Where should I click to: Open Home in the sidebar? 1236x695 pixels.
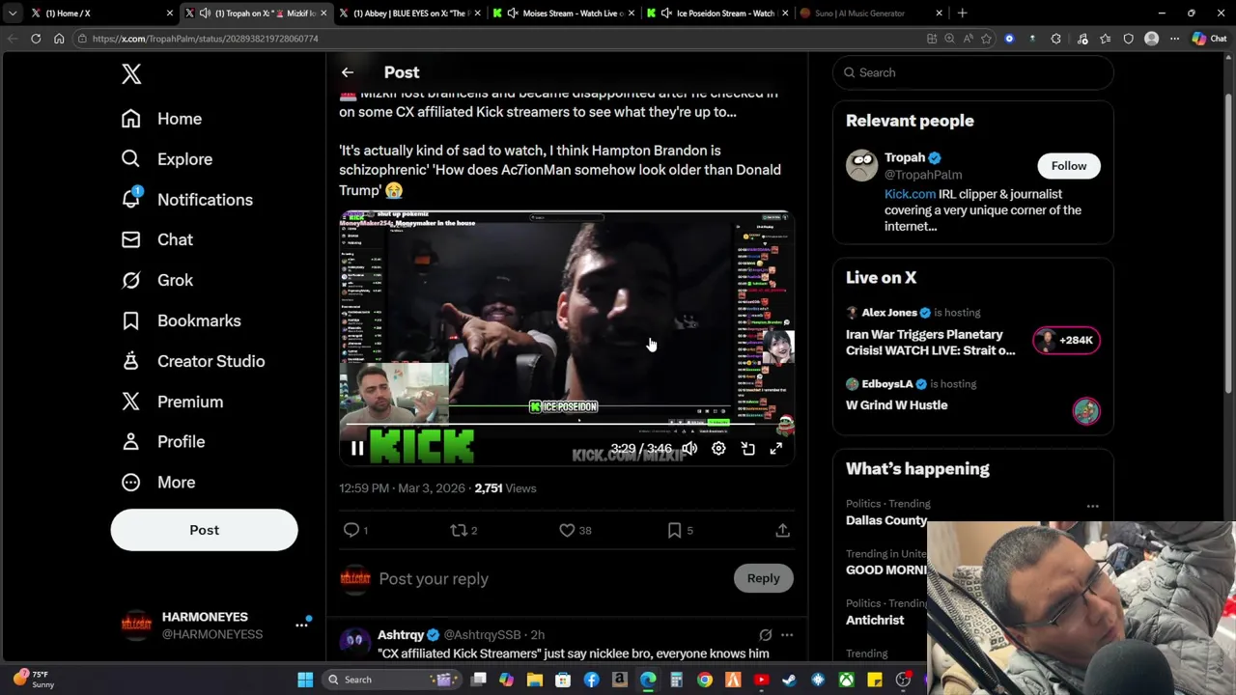click(x=161, y=119)
